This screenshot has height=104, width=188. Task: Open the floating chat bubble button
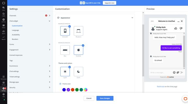(185, 99)
